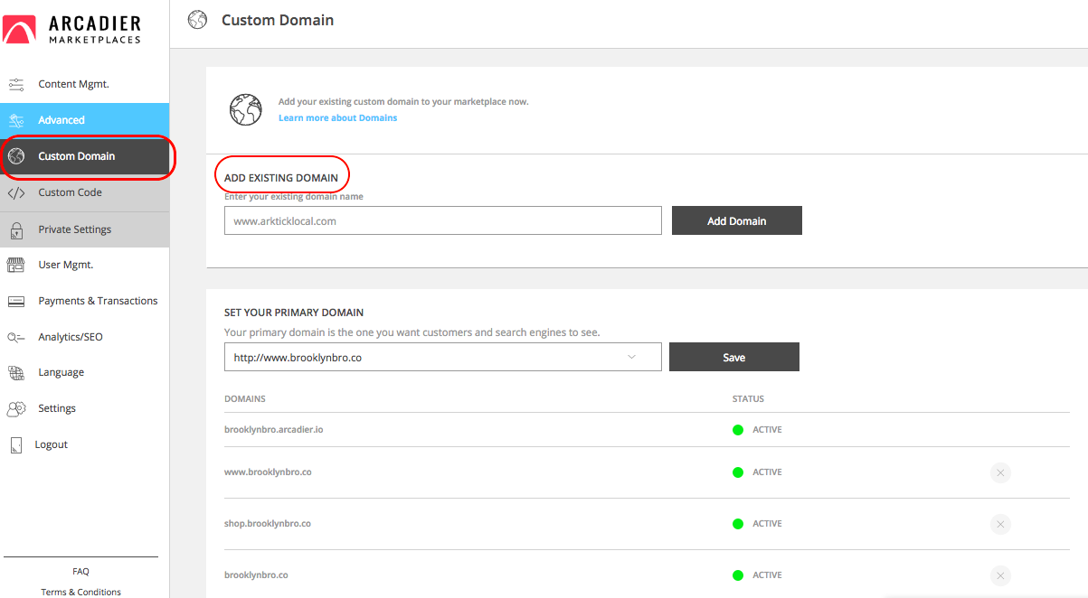Click the Content Mgmt. sliders icon
This screenshot has height=598, width=1088.
pyautogui.click(x=16, y=84)
